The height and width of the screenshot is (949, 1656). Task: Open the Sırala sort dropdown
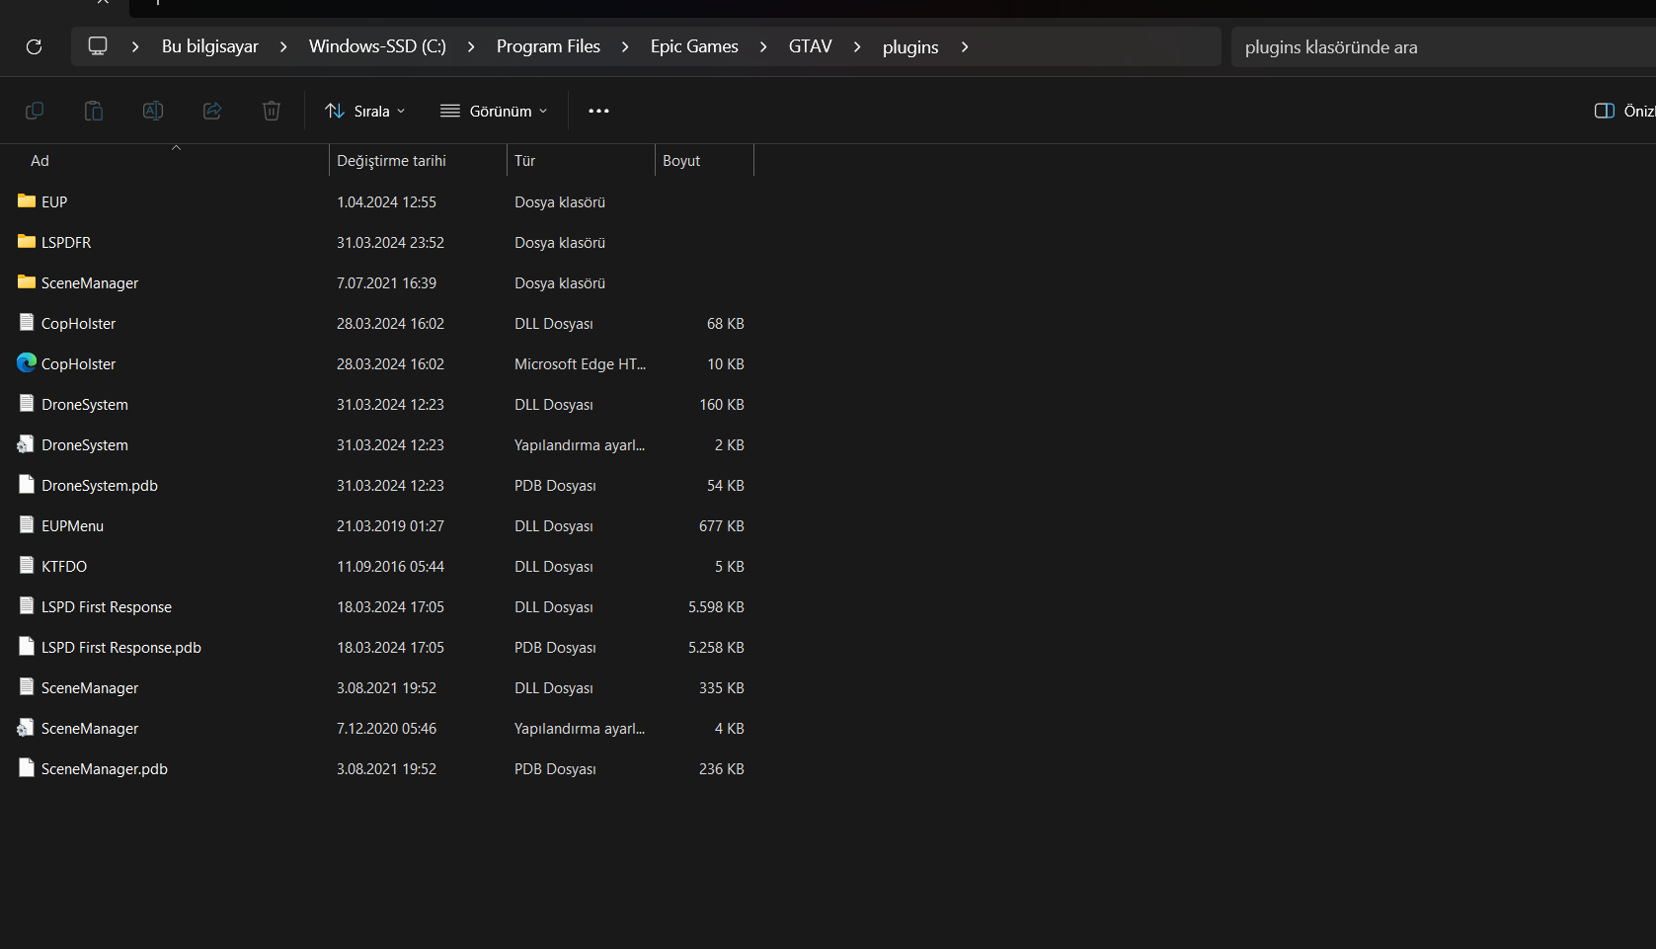point(365,111)
